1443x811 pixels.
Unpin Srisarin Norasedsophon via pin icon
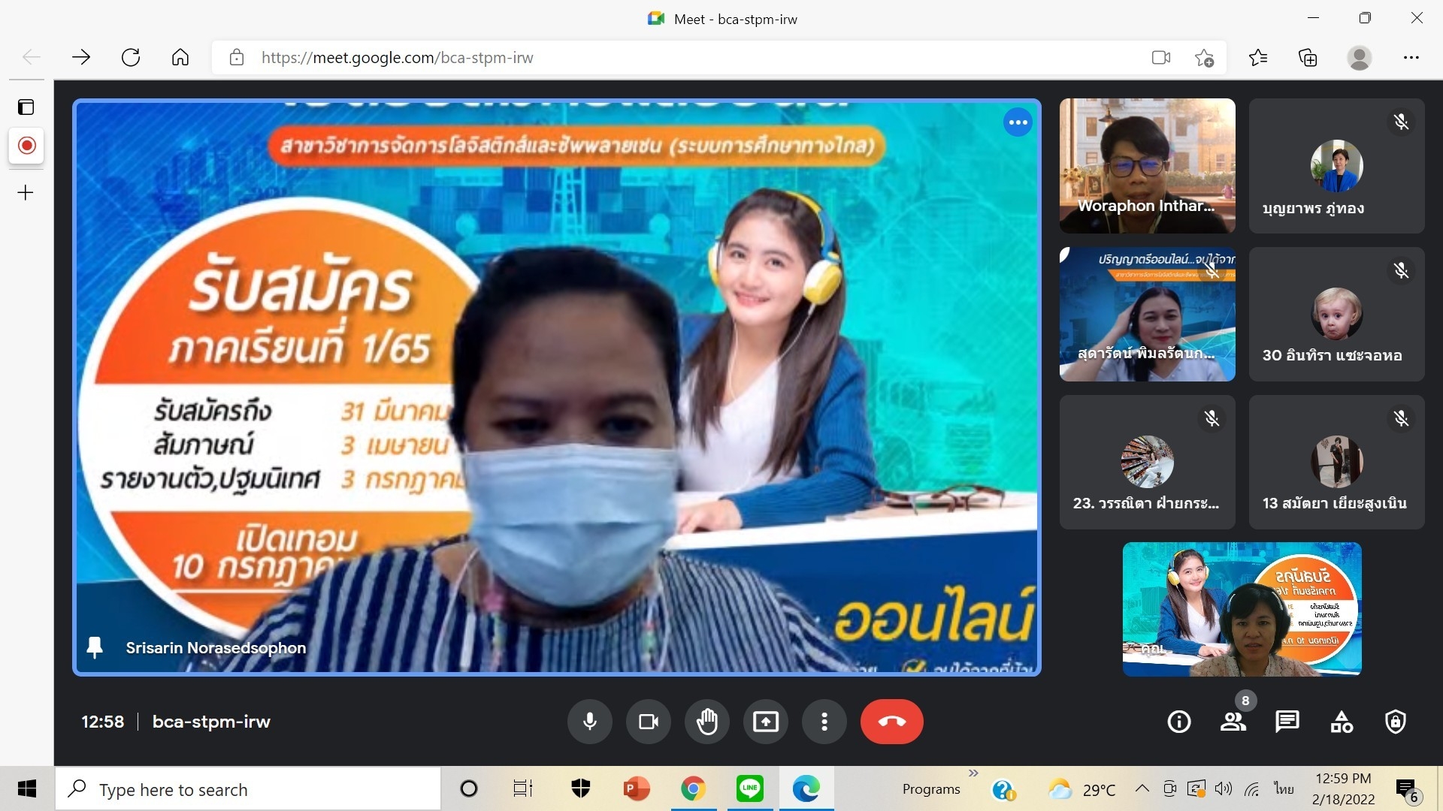[x=95, y=647]
